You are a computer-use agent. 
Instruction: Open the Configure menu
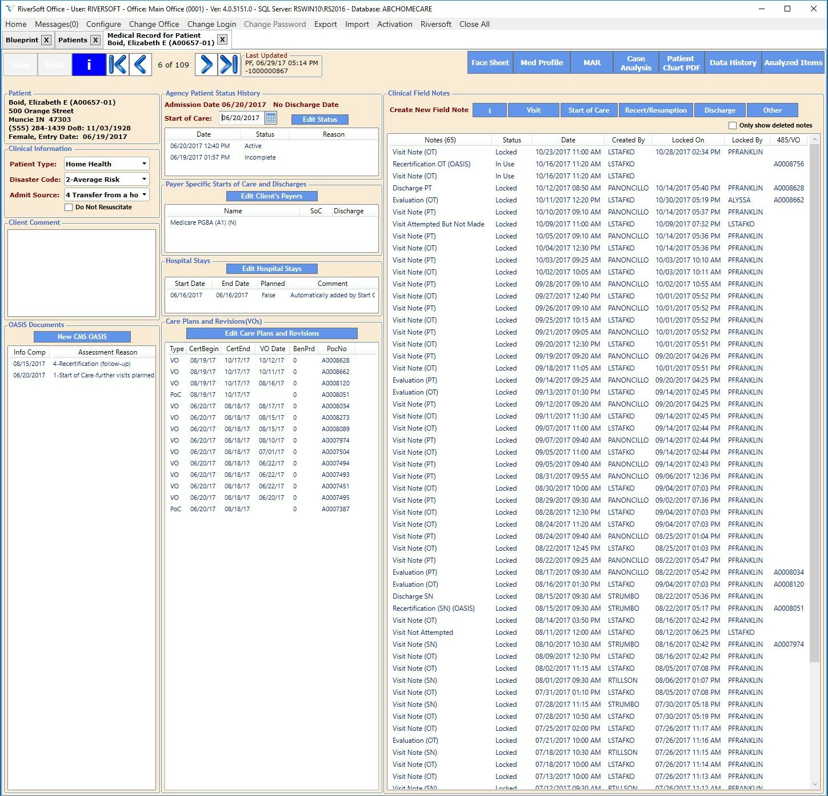tap(103, 24)
